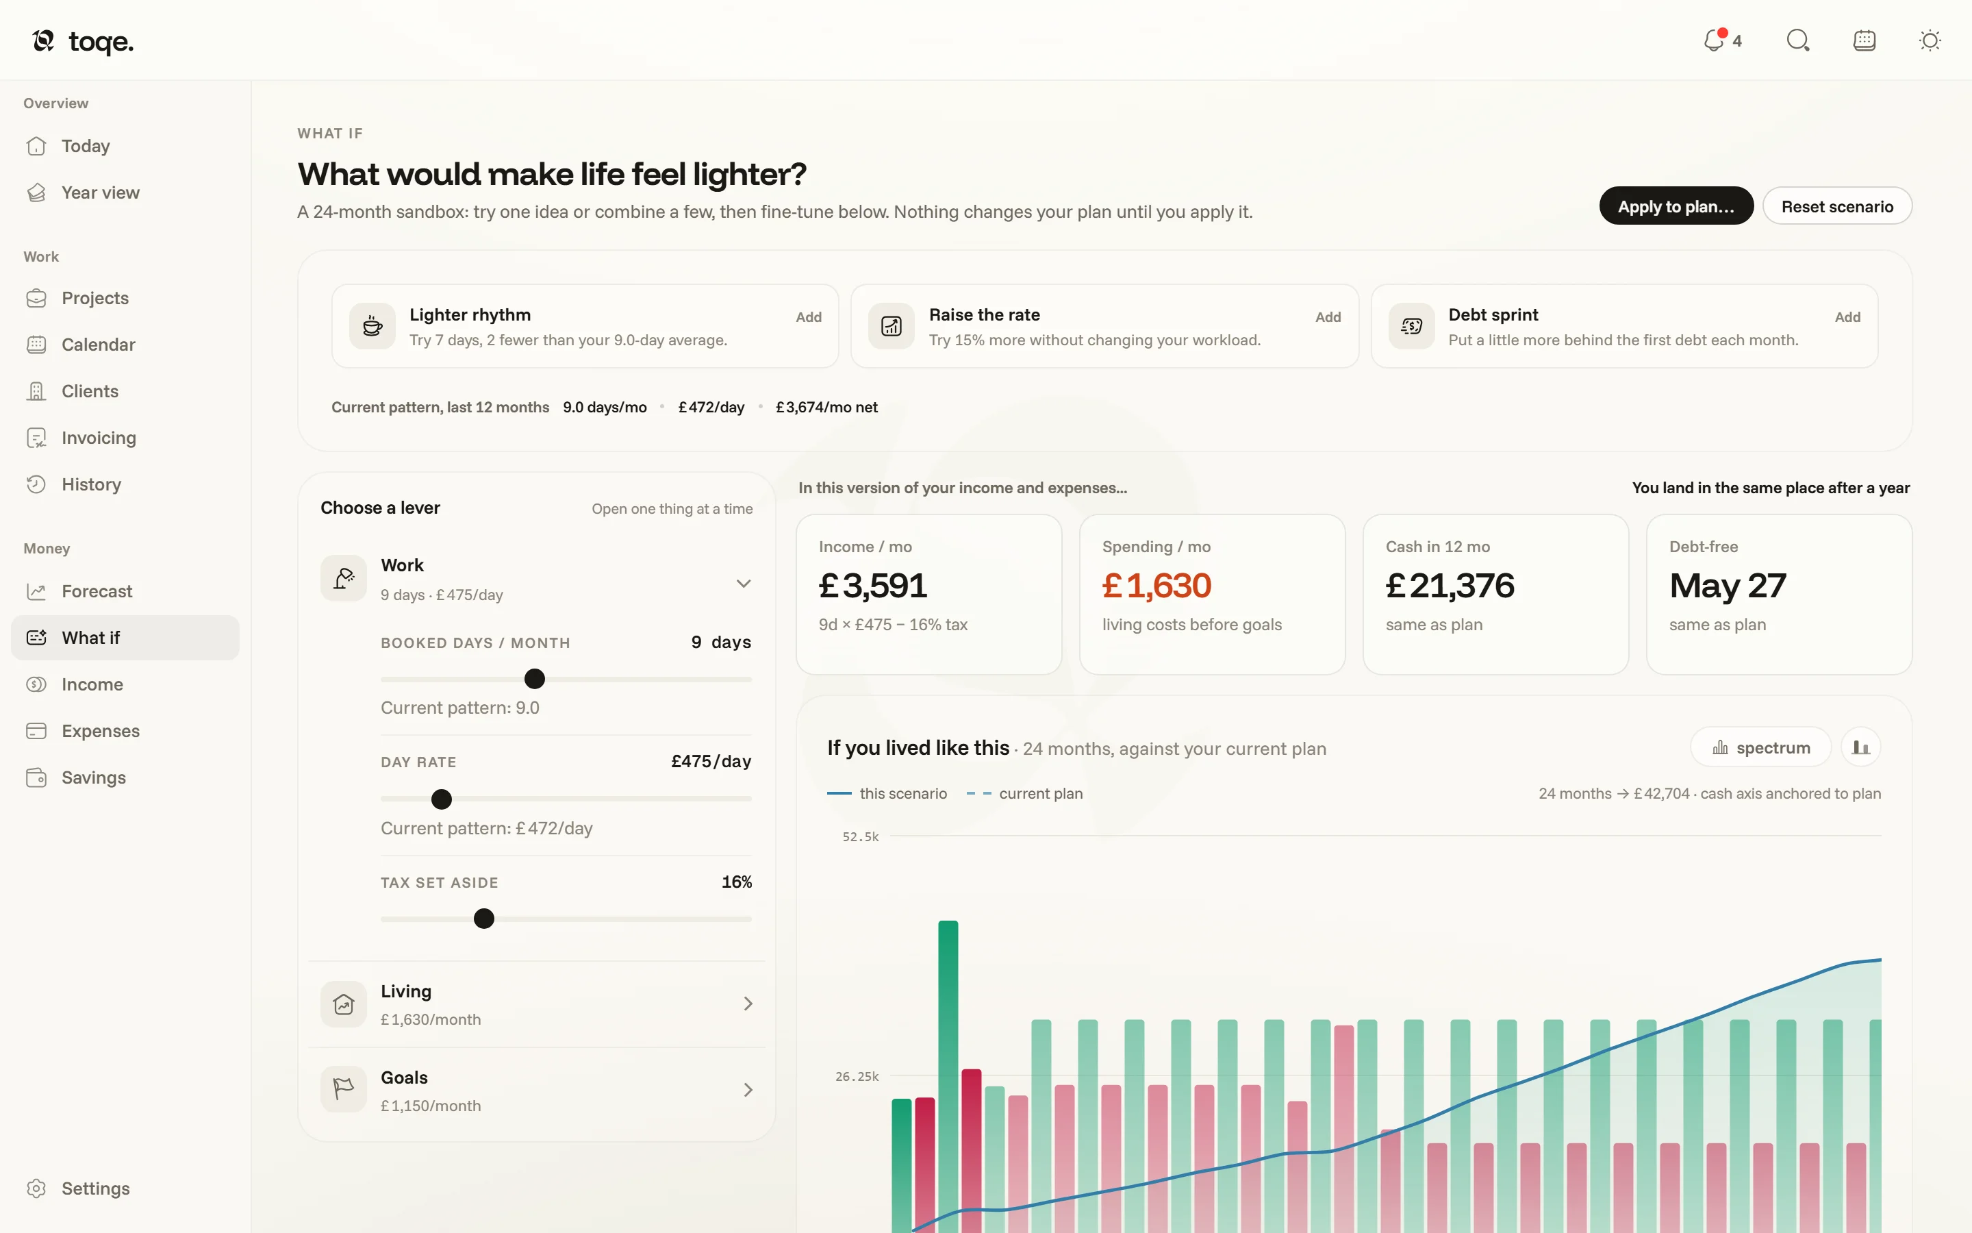This screenshot has width=1972, height=1233.
Task: Click Raise the rate chart icon
Action: point(892,326)
